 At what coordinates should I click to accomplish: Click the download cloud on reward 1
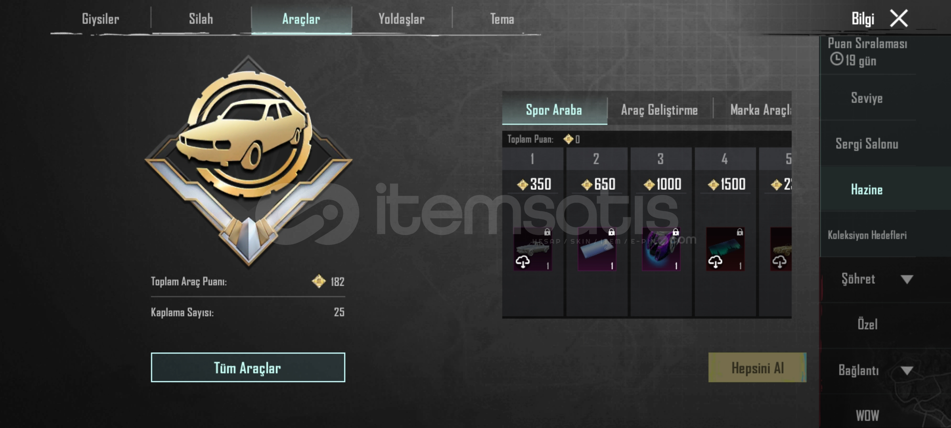tap(523, 262)
